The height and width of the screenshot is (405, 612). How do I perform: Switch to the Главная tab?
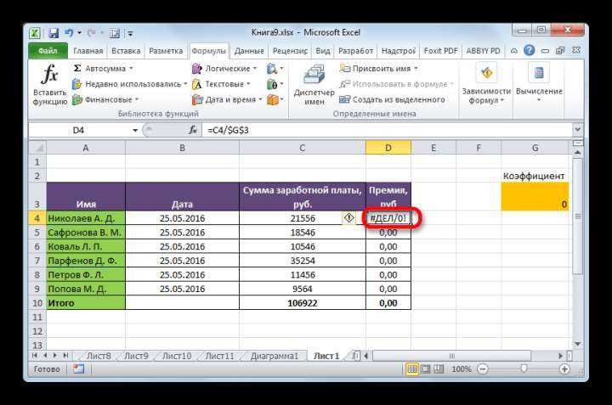[88, 51]
